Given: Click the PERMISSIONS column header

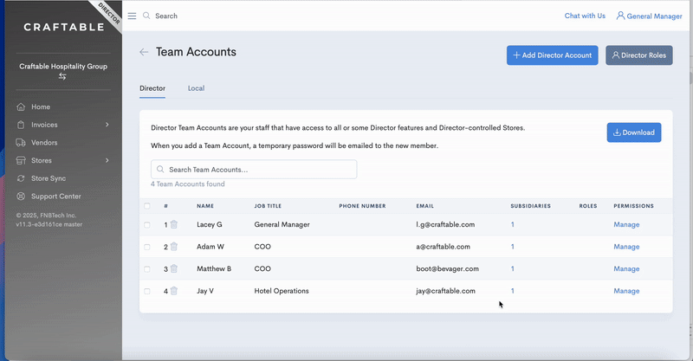Looking at the screenshot, I should point(633,206).
